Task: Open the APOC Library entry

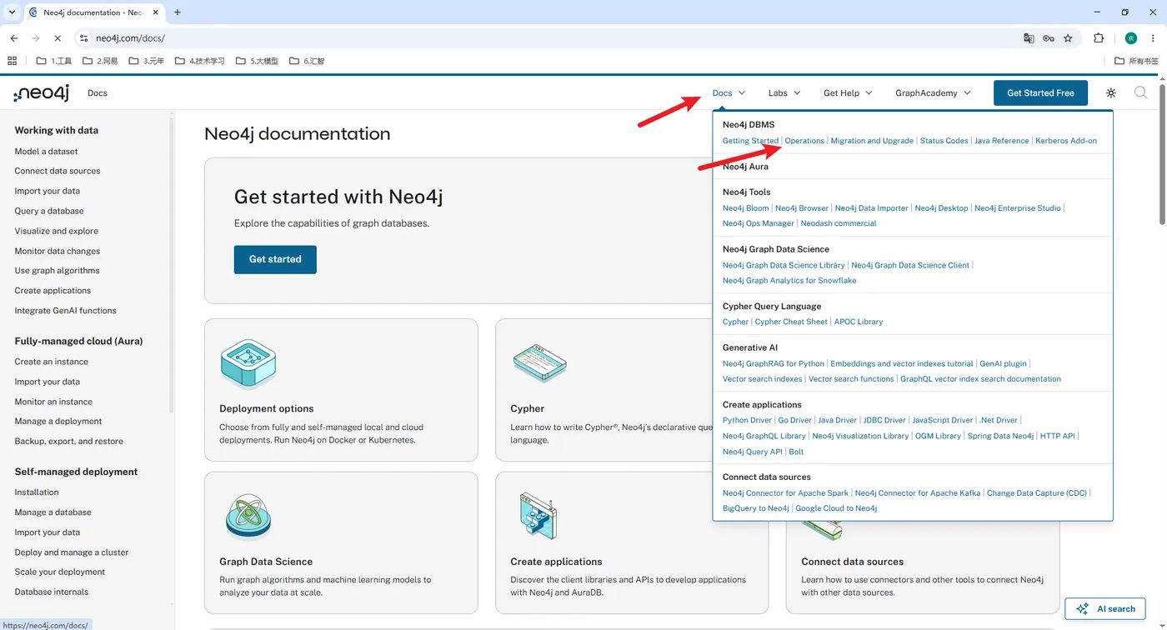Action: [859, 322]
